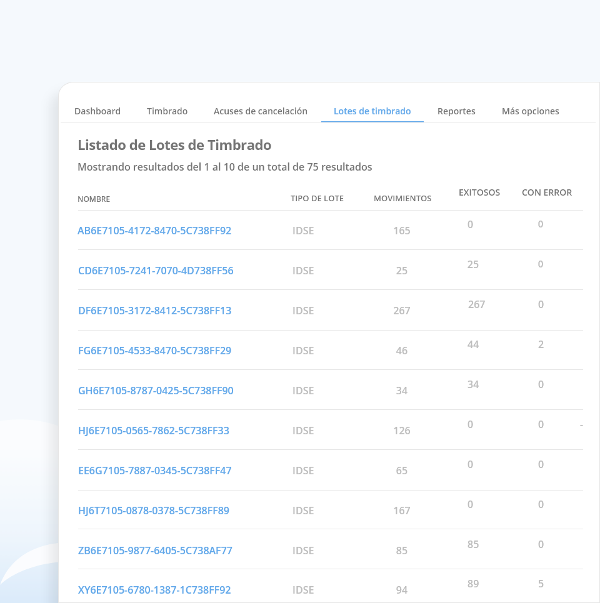Click the CON ERROR column header
Screen dimensions: 600x603
pyautogui.click(x=547, y=192)
